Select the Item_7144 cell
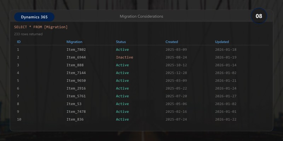The image size is (283, 141). (x=76, y=73)
